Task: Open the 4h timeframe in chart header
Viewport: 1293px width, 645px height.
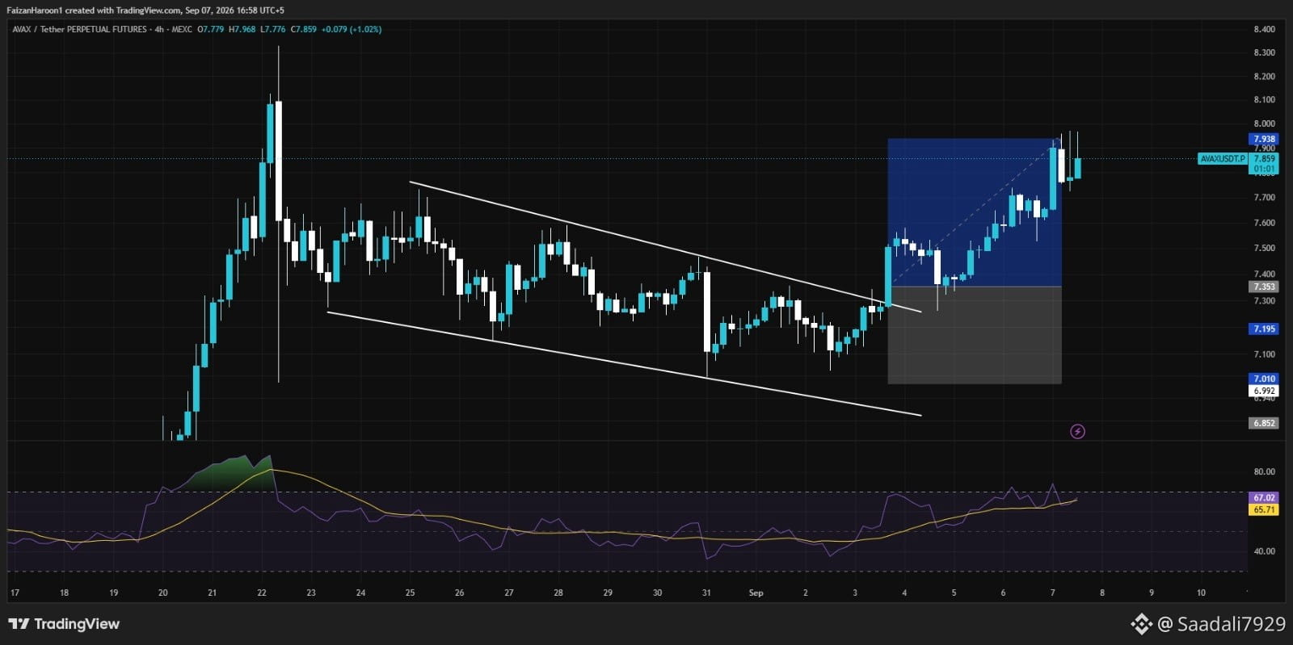Action: tap(159, 29)
